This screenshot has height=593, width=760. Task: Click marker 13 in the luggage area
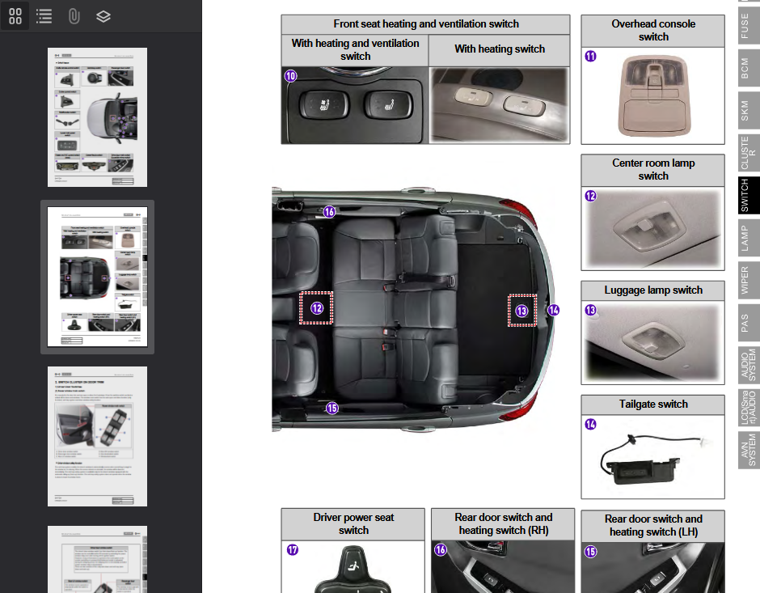pyautogui.click(x=521, y=311)
